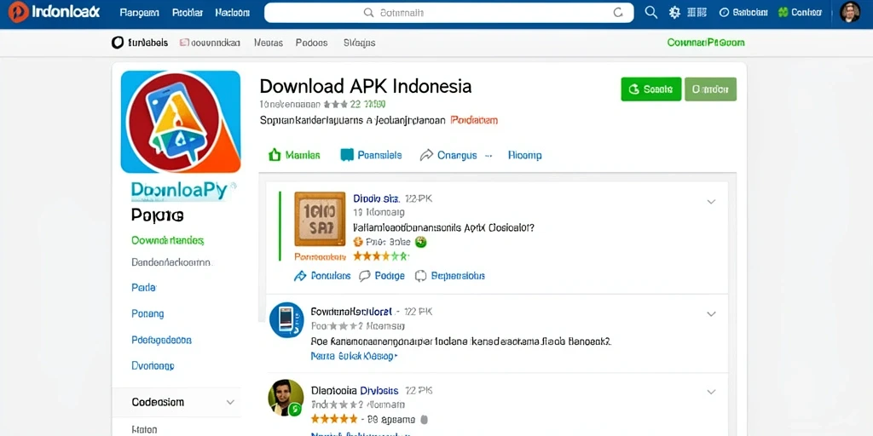Expand the first review chevron
Screen dimensions: 873x436
[711, 202]
